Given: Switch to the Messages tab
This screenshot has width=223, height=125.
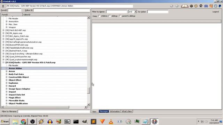Looking at the screenshot, I should (x=104, y=111).
